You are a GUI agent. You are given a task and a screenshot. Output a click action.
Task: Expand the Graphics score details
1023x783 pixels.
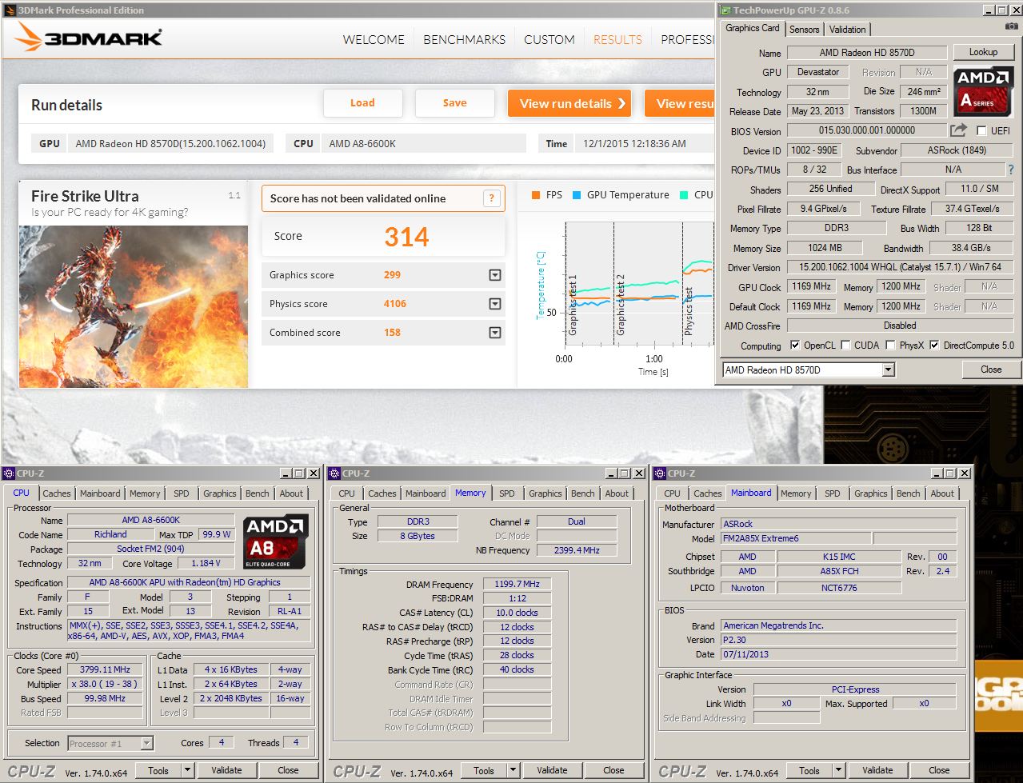(x=495, y=275)
